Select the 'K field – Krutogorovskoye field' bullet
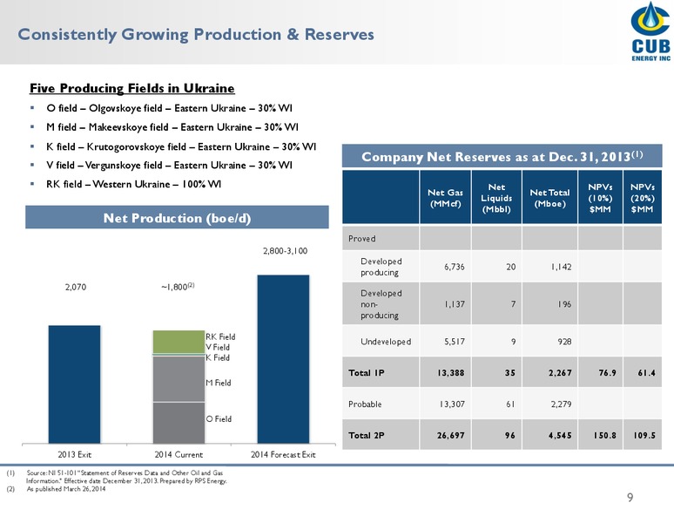Image resolution: width=674 pixels, height=523 pixels. click(181, 146)
